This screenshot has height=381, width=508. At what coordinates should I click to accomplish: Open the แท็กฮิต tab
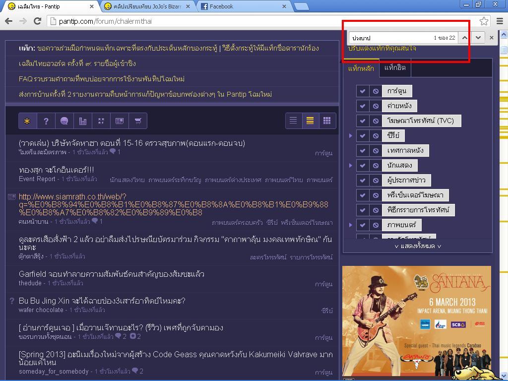click(395, 68)
